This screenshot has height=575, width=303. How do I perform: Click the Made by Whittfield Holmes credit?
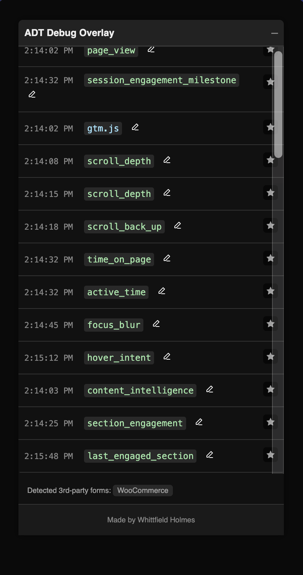[x=151, y=520]
